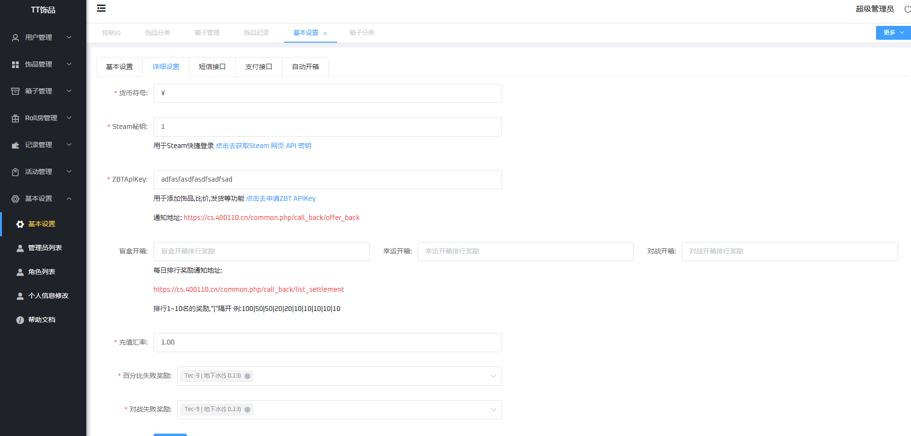Remove Tec-9 tag from 百分比失败奖励 field
911x436 pixels.
point(247,376)
